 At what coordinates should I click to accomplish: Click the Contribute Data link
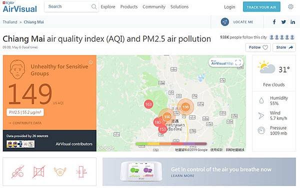pyautogui.click(x=25, y=123)
